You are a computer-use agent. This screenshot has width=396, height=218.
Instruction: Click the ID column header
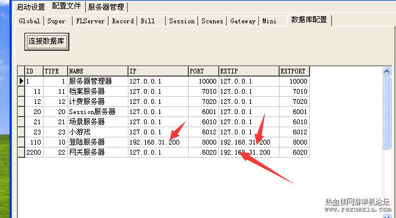point(34,71)
